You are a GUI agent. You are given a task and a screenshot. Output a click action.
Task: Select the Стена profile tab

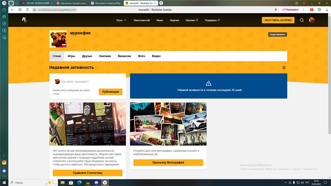[57, 56]
